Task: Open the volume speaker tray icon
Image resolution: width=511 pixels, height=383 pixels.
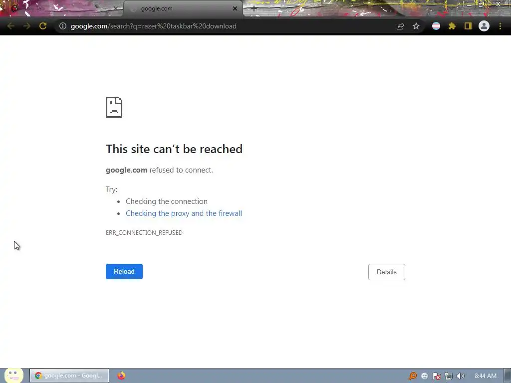Action: (460, 376)
